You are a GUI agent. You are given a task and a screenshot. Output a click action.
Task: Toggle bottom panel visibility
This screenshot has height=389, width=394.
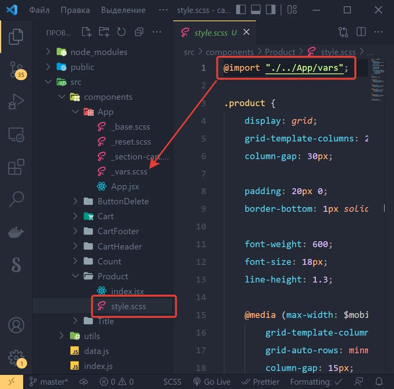pos(255,10)
